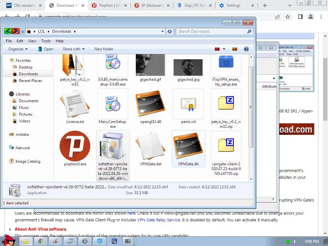Open the Tools menu in Explorer
This screenshot has height=246, width=328.
[46, 41]
